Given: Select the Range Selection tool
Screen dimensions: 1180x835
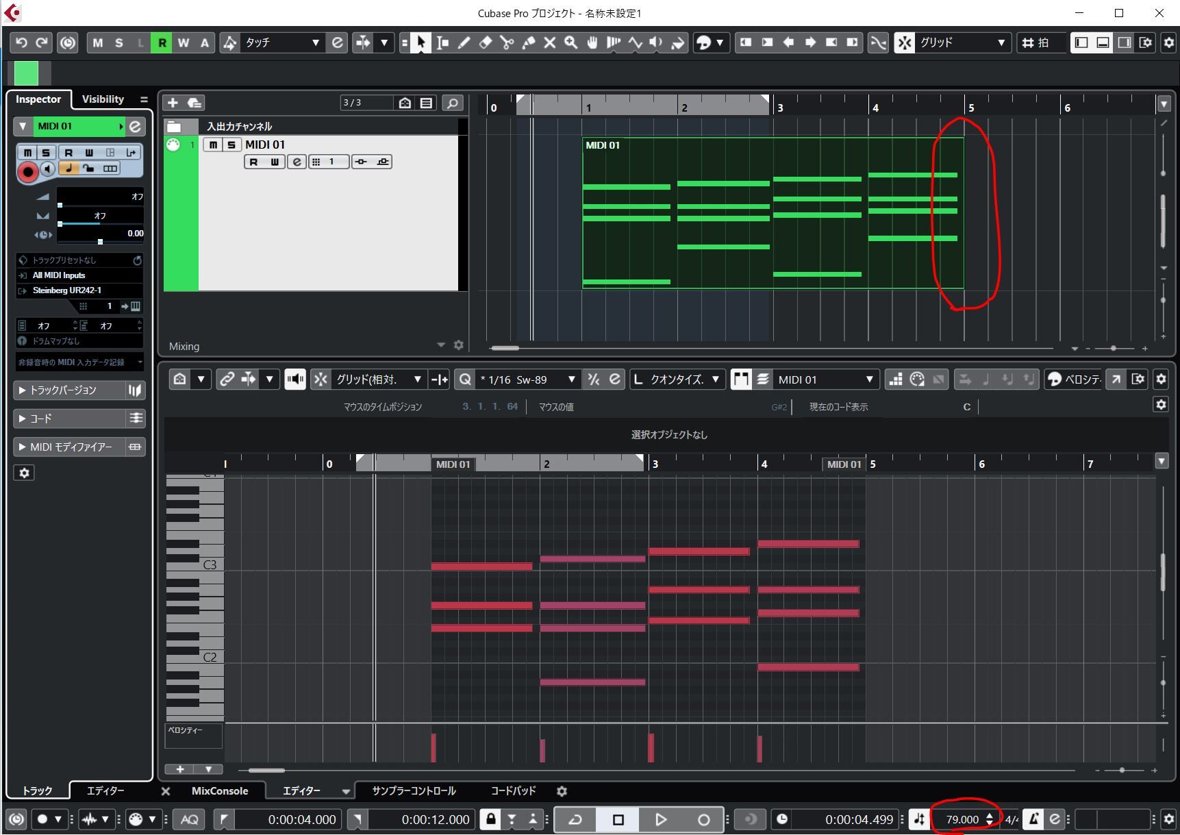Looking at the screenshot, I should point(442,42).
